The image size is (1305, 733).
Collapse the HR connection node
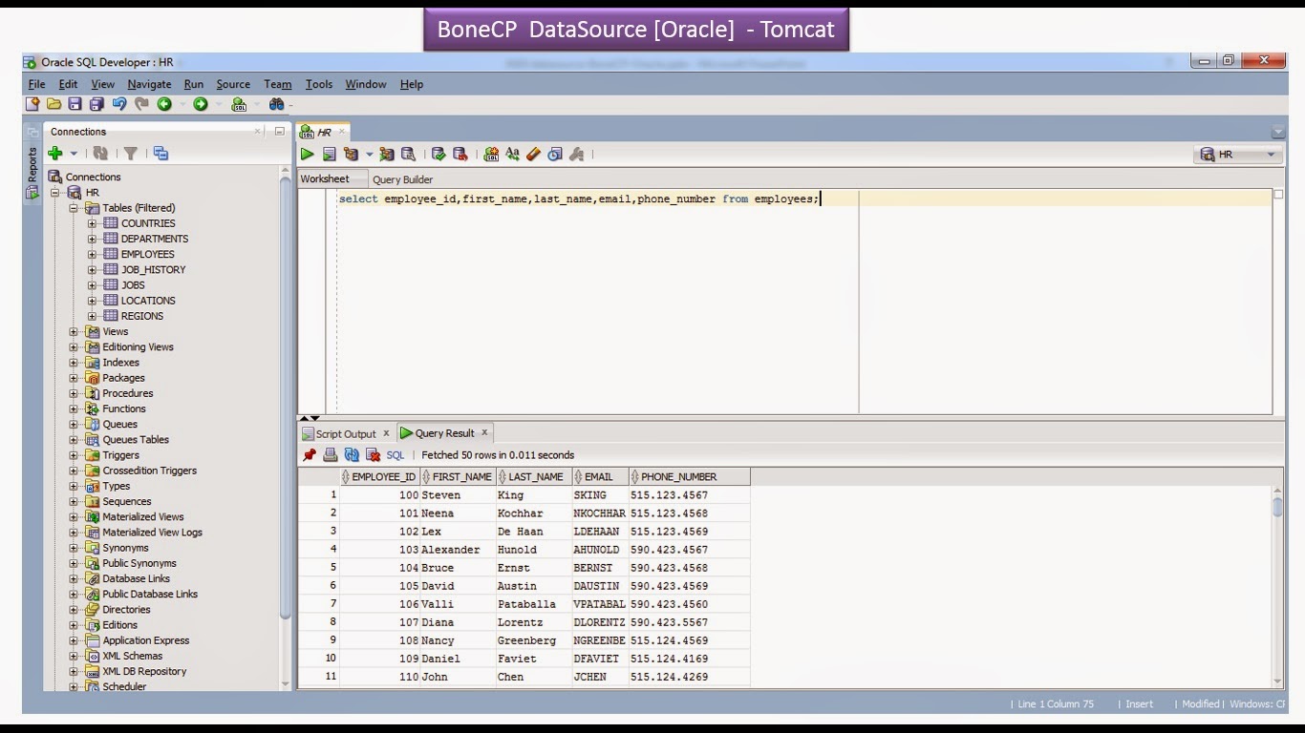55,193
